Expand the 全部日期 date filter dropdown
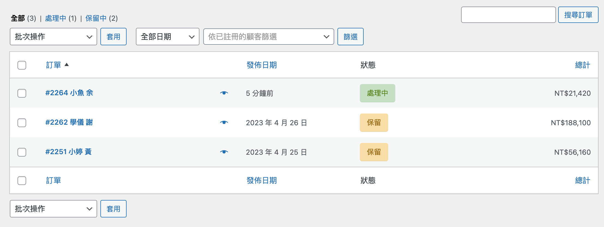 [x=168, y=37]
